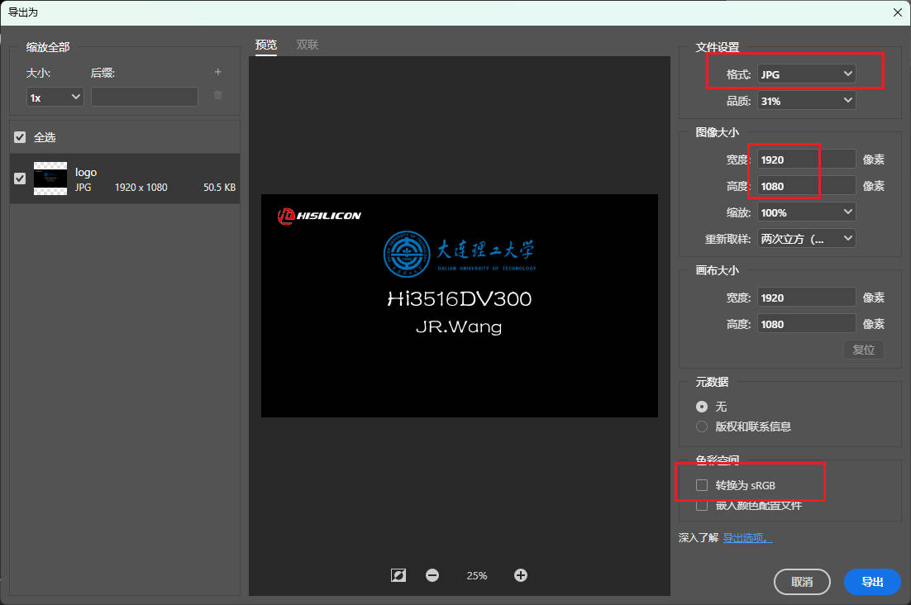Switch to the 双联 two-up tab

308,45
